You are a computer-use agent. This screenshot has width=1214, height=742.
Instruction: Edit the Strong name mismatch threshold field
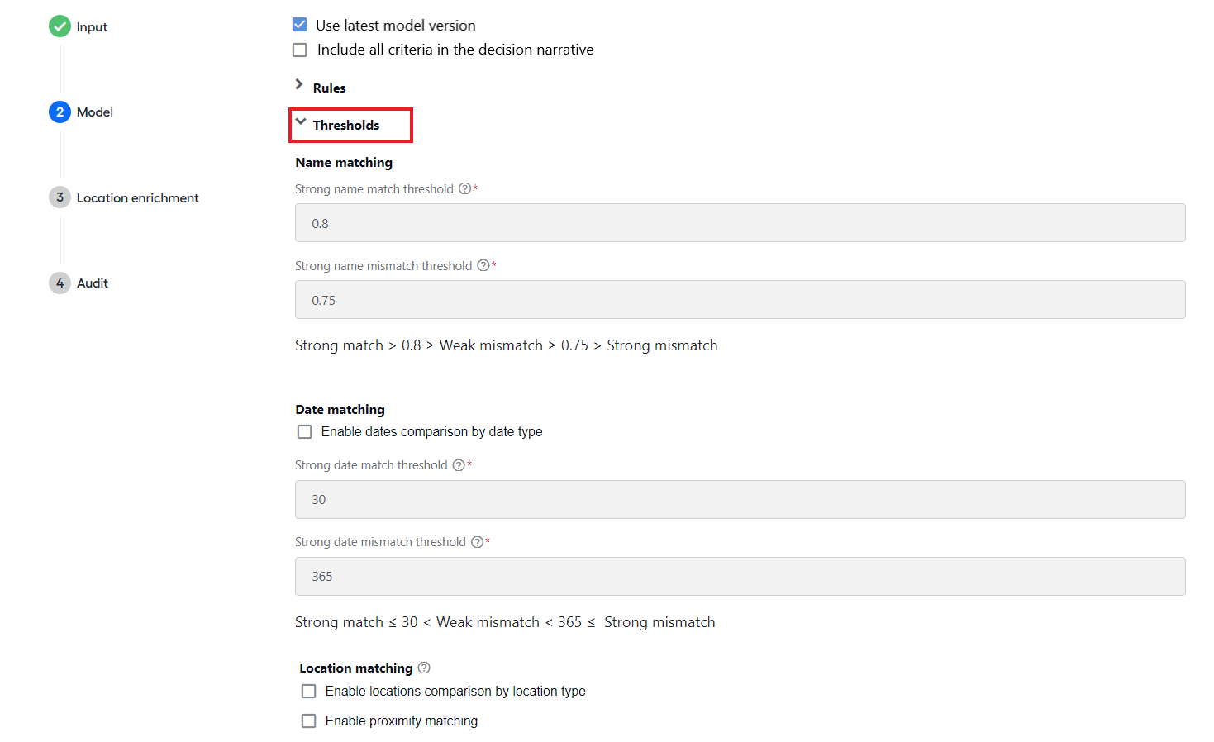click(740, 300)
